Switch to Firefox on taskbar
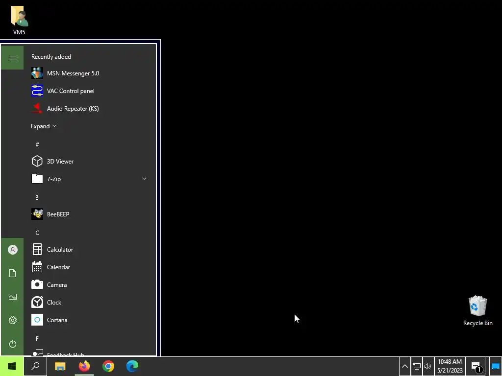 [84, 366]
